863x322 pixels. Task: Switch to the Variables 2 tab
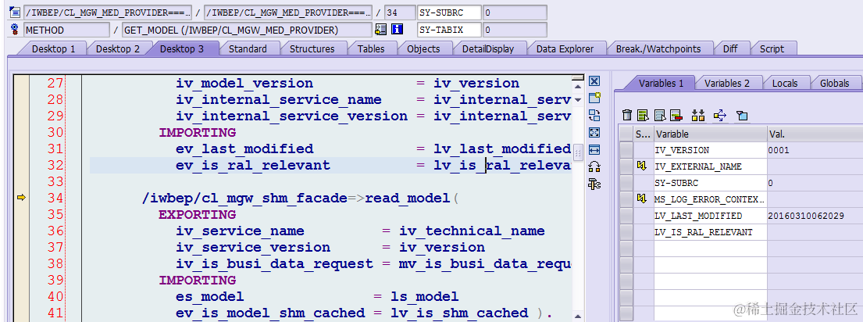(727, 83)
